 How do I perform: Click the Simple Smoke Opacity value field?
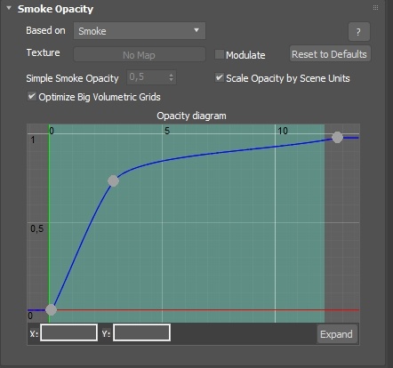coord(147,77)
